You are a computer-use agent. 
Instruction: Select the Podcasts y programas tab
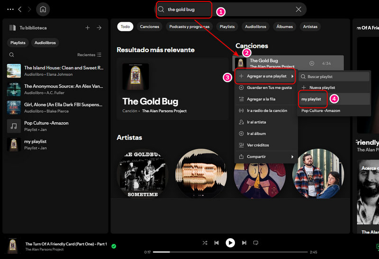pyautogui.click(x=189, y=27)
